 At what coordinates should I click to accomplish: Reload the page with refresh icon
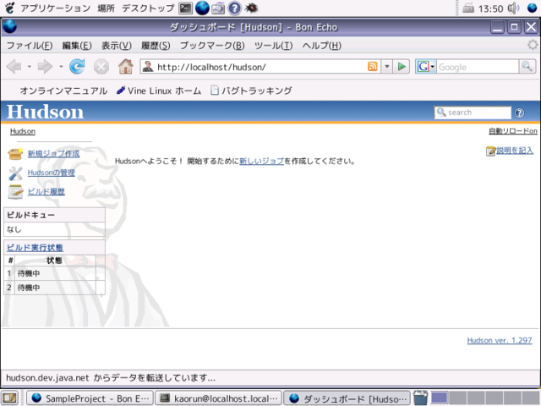tap(77, 66)
